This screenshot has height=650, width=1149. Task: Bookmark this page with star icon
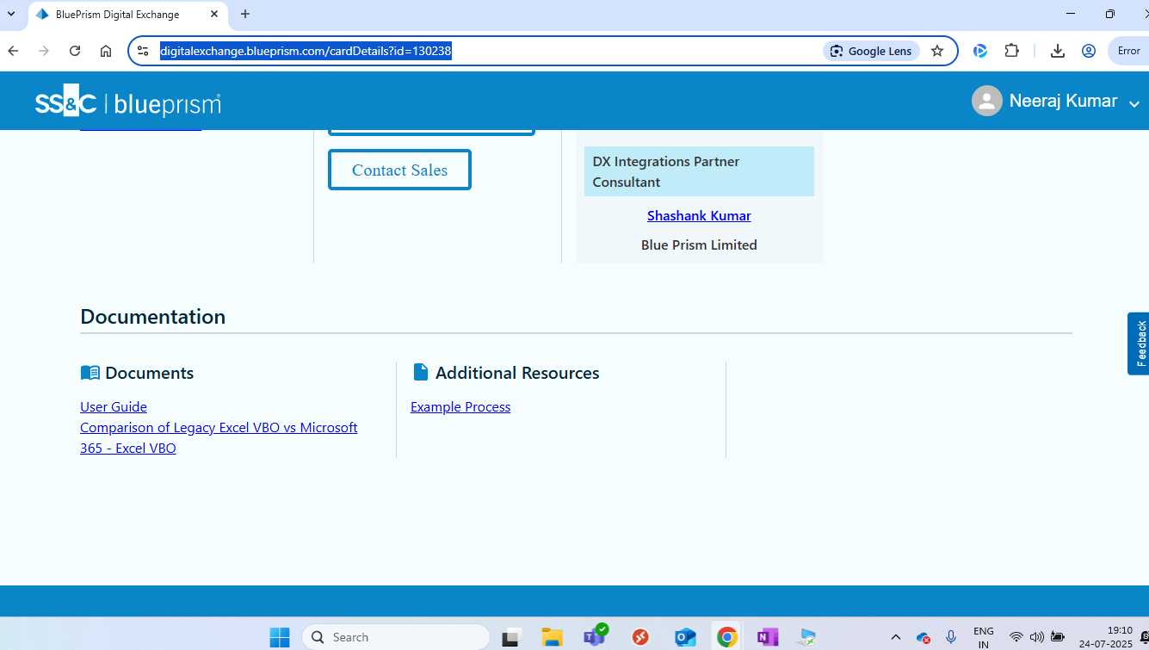937,51
